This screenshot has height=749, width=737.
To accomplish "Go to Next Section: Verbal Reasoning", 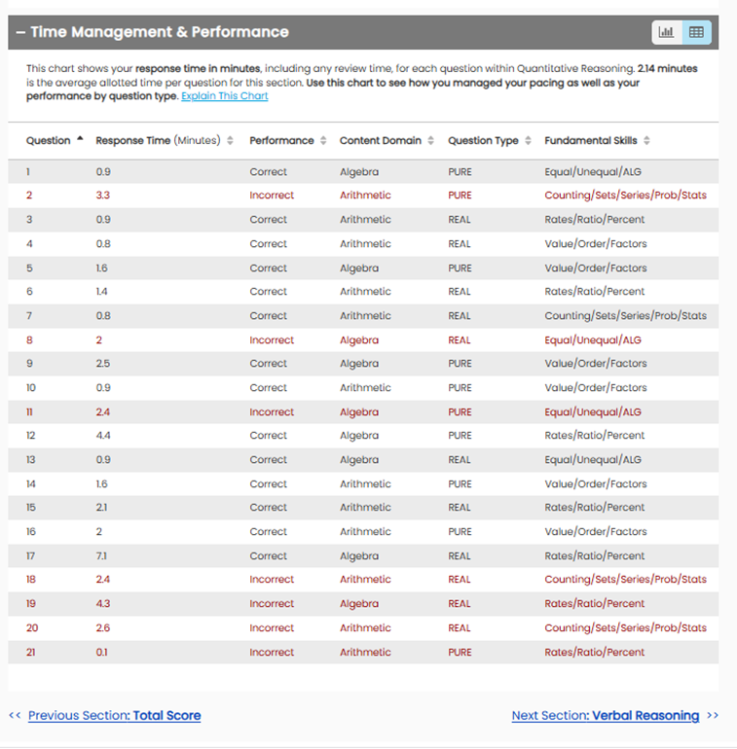I will [x=605, y=716].
